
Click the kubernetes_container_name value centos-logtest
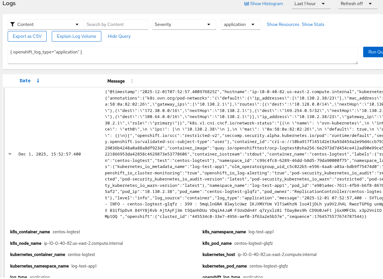coord(81,255)
